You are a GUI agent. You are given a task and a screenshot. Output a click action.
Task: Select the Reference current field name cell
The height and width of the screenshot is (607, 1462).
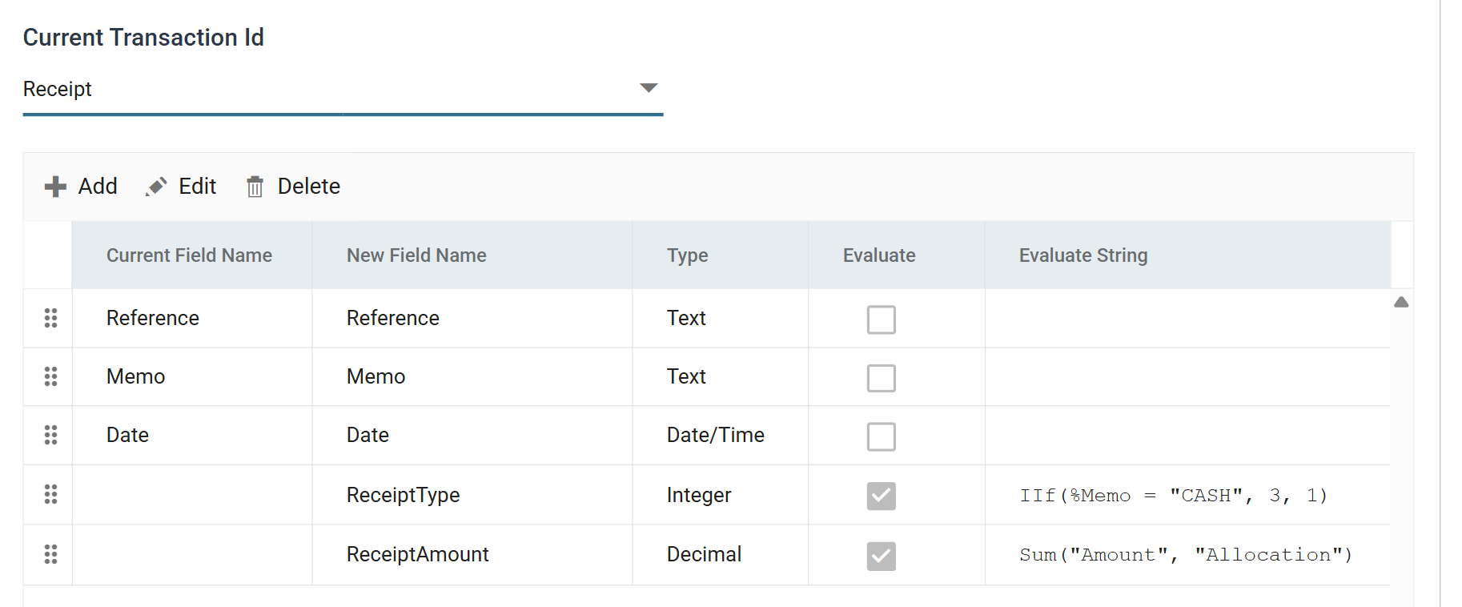(192, 318)
